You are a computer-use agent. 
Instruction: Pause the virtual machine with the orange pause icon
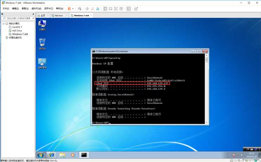tap(69, 9)
